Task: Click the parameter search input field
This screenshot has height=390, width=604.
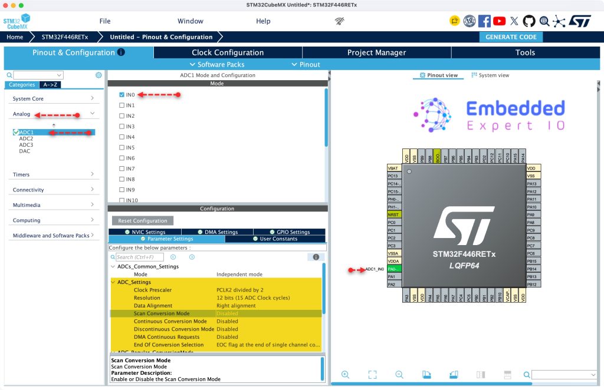Action: (x=139, y=257)
